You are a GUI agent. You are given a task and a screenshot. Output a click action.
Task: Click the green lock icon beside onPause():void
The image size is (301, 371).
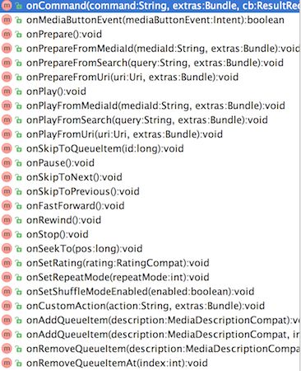(18, 162)
